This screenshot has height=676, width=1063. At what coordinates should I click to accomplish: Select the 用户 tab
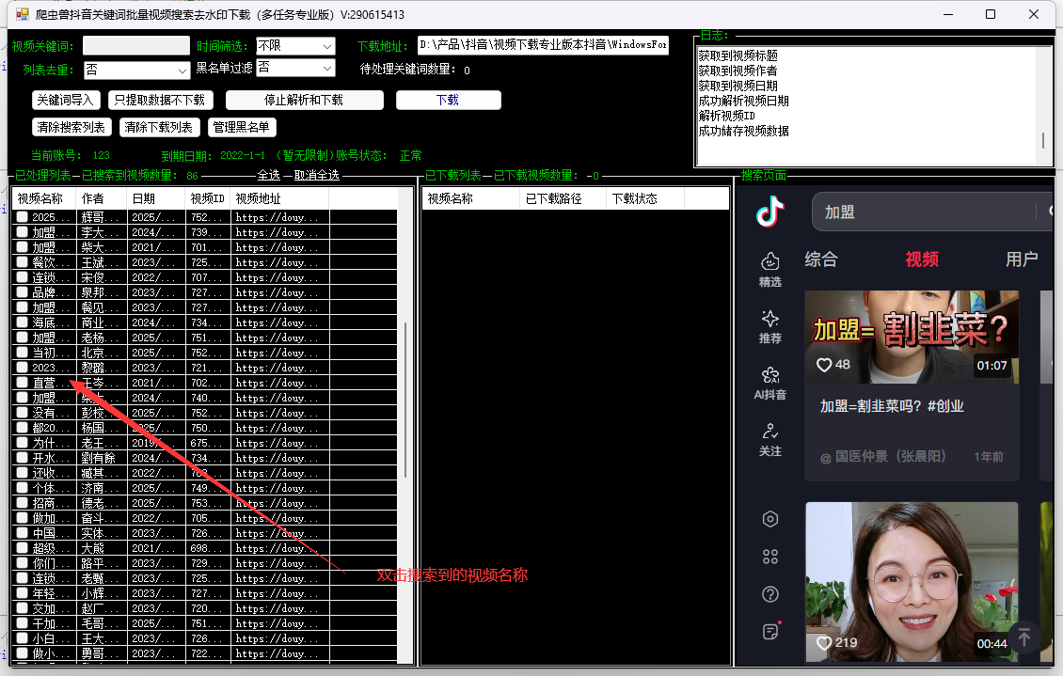[x=1022, y=260]
